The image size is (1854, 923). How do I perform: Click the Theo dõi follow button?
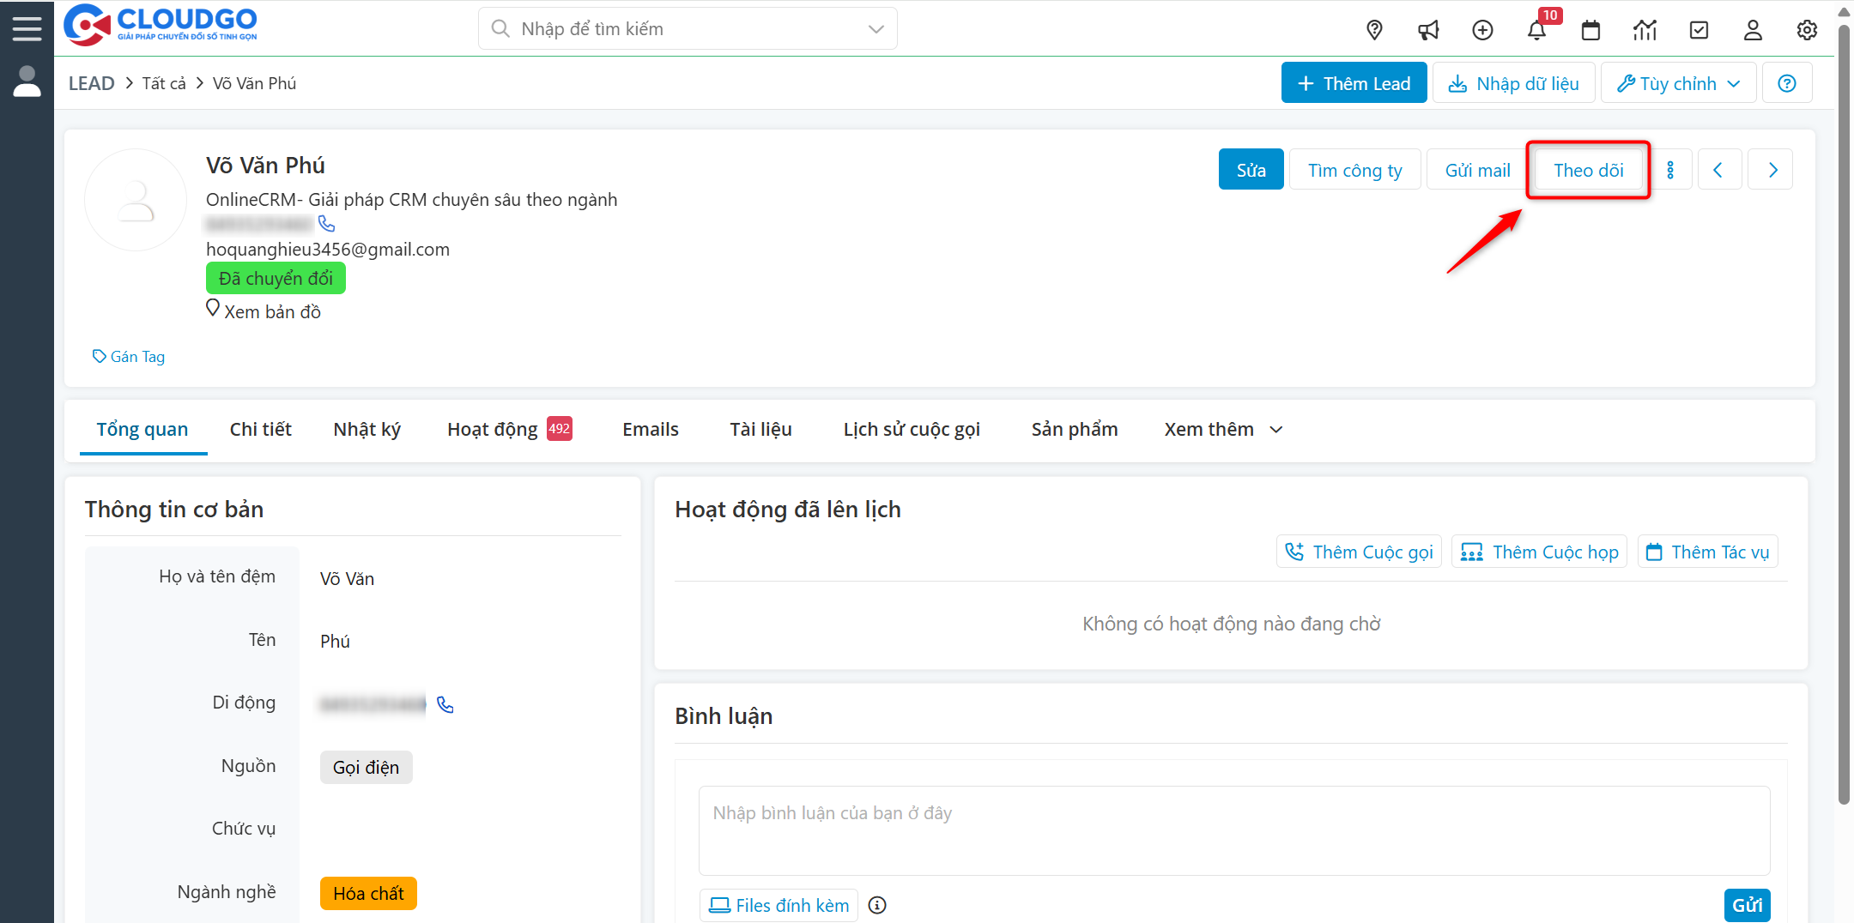(1587, 170)
